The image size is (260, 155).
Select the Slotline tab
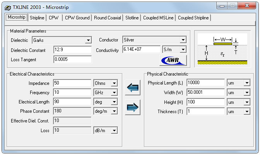[132, 18]
